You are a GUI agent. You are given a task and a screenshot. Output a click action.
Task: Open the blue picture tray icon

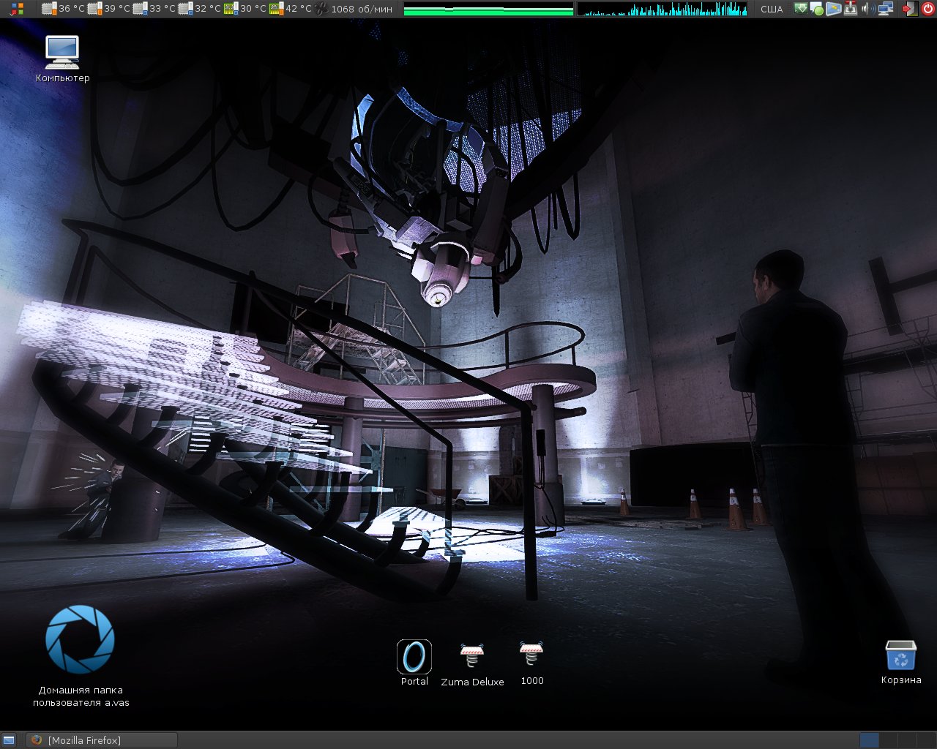[834, 9]
